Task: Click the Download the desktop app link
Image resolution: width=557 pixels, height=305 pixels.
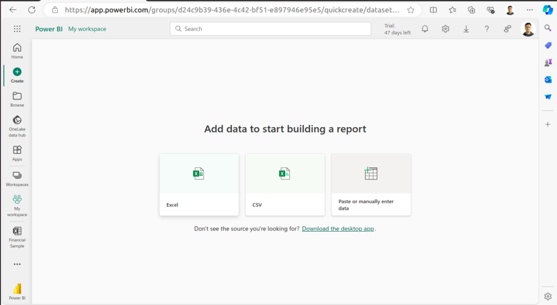Action: (x=338, y=229)
